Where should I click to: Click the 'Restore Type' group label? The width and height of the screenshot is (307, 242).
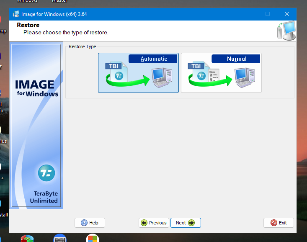tap(82, 46)
